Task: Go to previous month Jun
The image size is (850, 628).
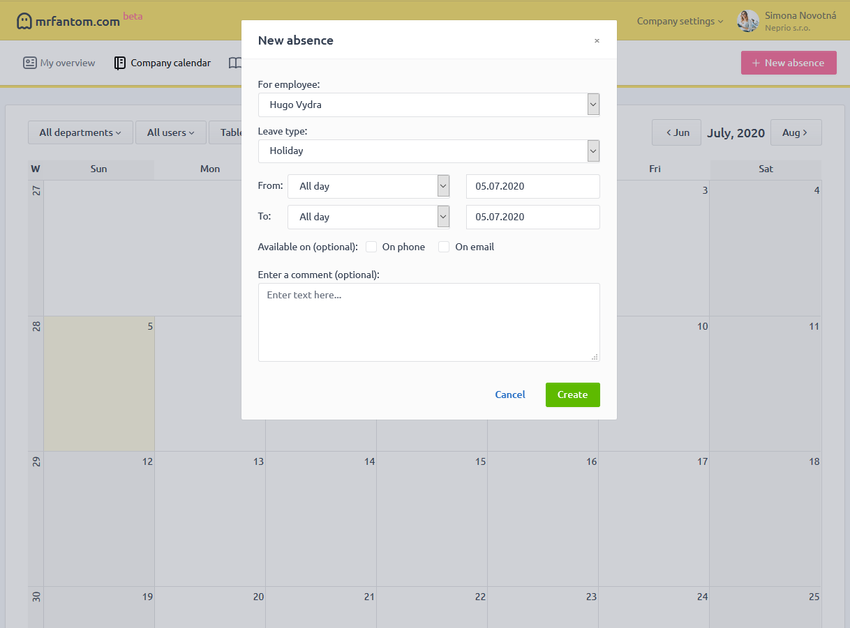Action: [x=676, y=132]
